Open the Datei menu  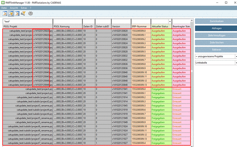(x=4, y=8)
